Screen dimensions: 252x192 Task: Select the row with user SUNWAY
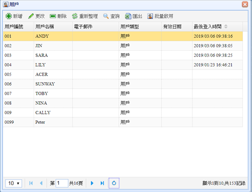click(x=123, y=84)
